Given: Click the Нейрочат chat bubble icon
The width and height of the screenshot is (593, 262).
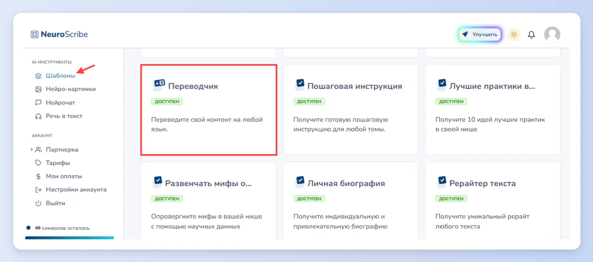Looking at the screenshot, I should coord(38,103).
